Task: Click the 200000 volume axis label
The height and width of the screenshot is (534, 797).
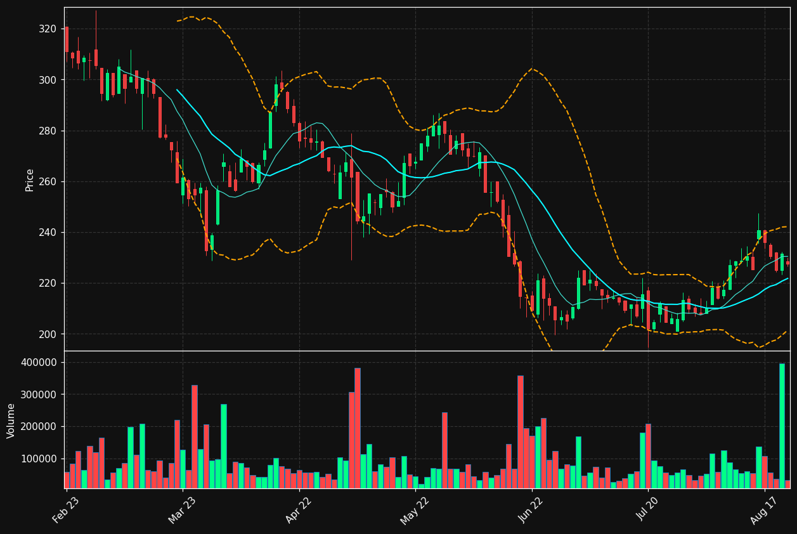Action: (39, 427)
